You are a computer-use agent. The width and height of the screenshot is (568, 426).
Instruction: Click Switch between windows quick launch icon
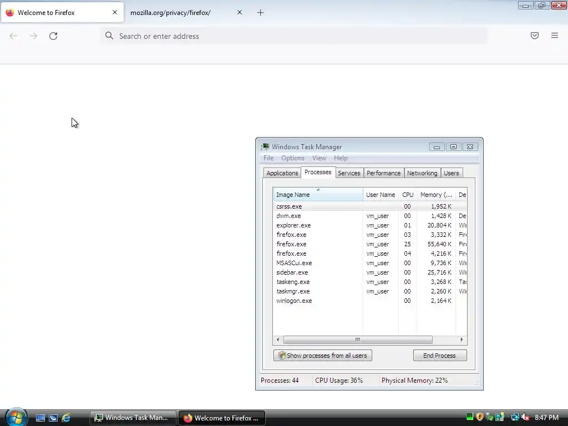pos(53,418)
